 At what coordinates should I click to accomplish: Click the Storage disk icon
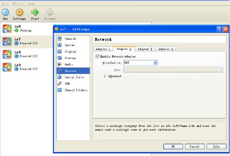point(59,58)
